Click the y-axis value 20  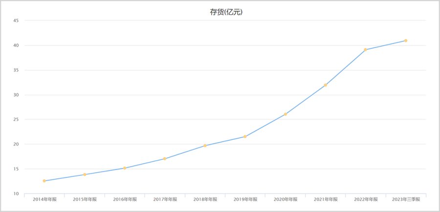click(x=16, y=144)
